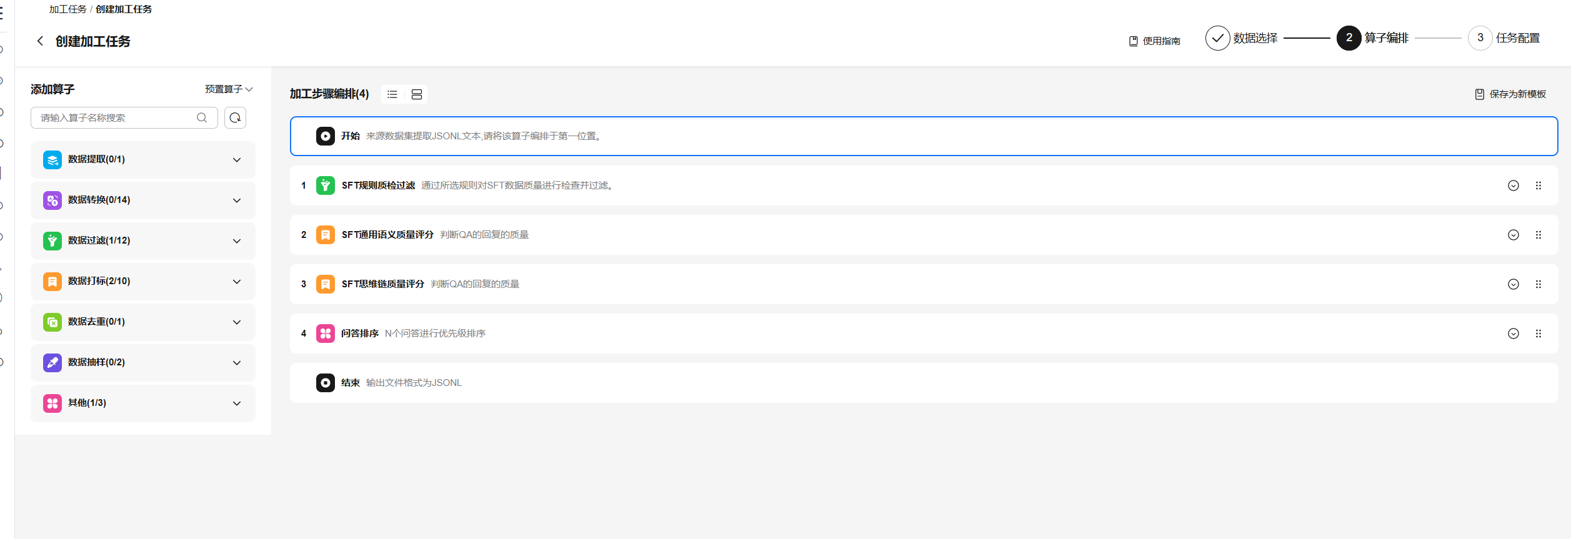Viewport: 1571px width, 539px height.
Task: Go to 数据选择 step in wizard
Action: pyautogui.click(x=1242, y=38)
